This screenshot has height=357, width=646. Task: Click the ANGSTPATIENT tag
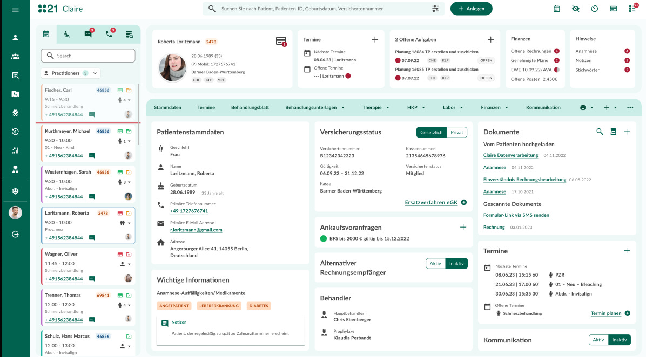click(174, 306)
